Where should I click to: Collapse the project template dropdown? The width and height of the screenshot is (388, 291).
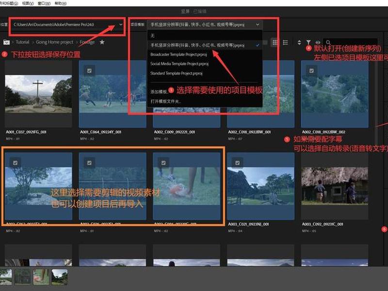(258, 25)
